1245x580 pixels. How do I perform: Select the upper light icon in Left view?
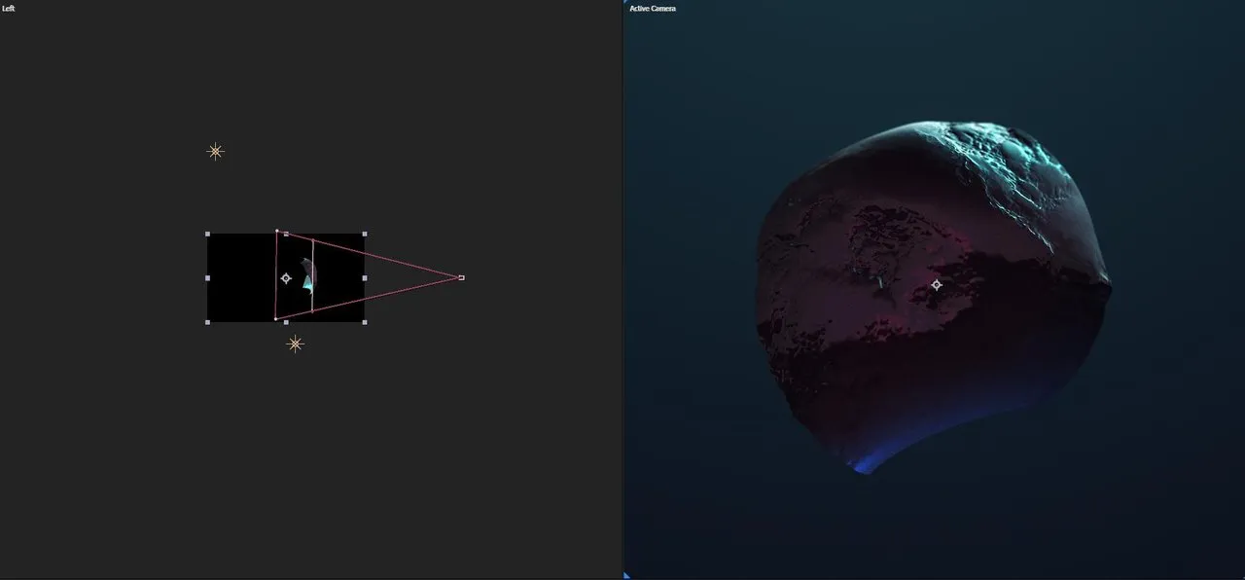216,151
